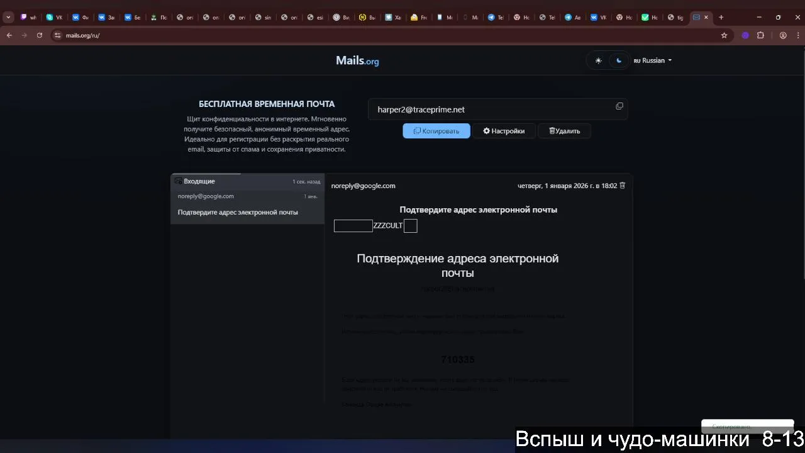Switch to the 'esi' tab
The image size is (805, 453).
(315, 17)
